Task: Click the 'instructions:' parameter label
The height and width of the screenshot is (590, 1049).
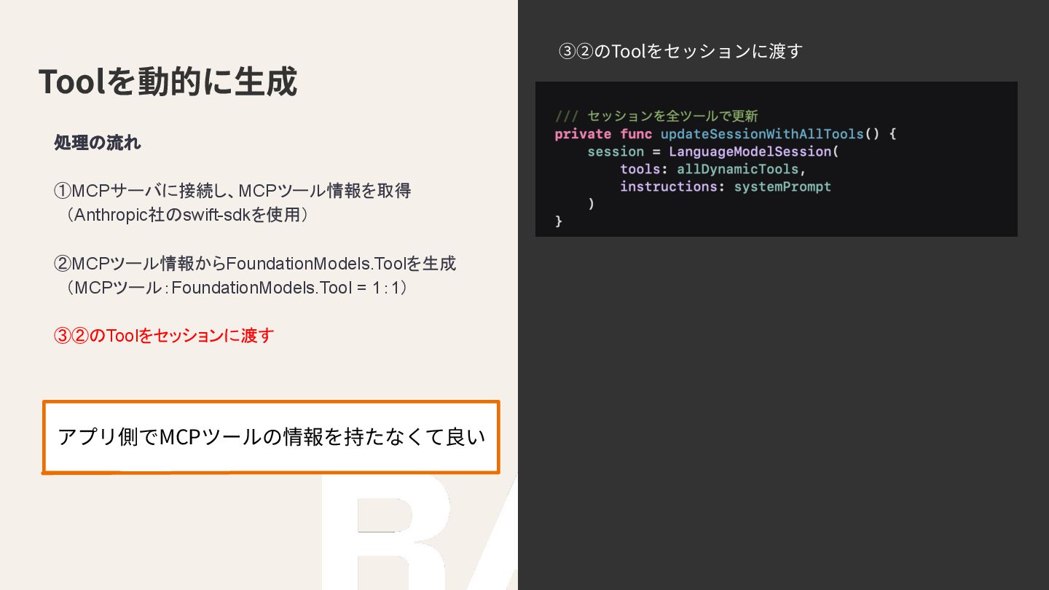Action: [672, 186]
